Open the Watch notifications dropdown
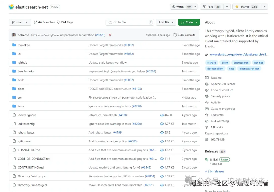274x192 pixels. tap(184, 7)
